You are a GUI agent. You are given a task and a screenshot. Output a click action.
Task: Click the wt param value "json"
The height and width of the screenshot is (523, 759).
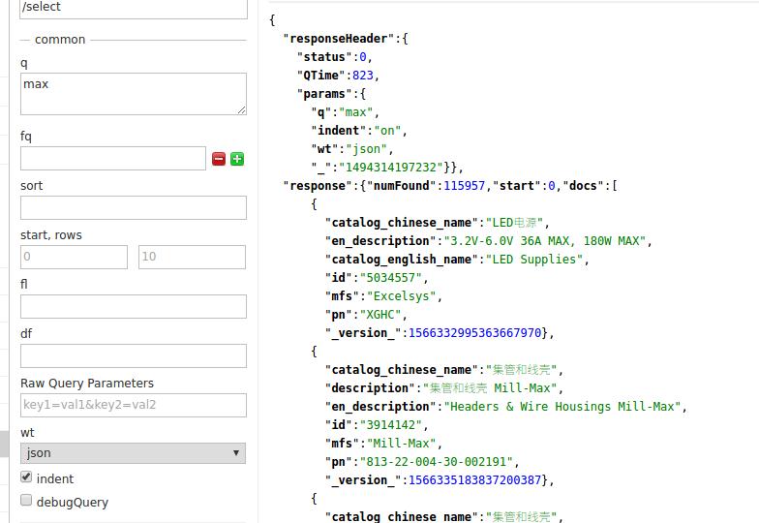(366, 149)
